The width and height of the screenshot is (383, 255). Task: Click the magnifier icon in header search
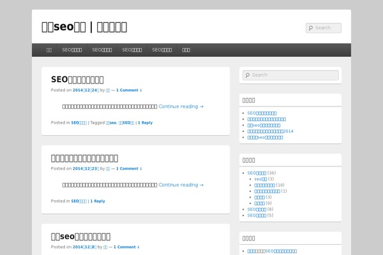click(x=310, y=28)
